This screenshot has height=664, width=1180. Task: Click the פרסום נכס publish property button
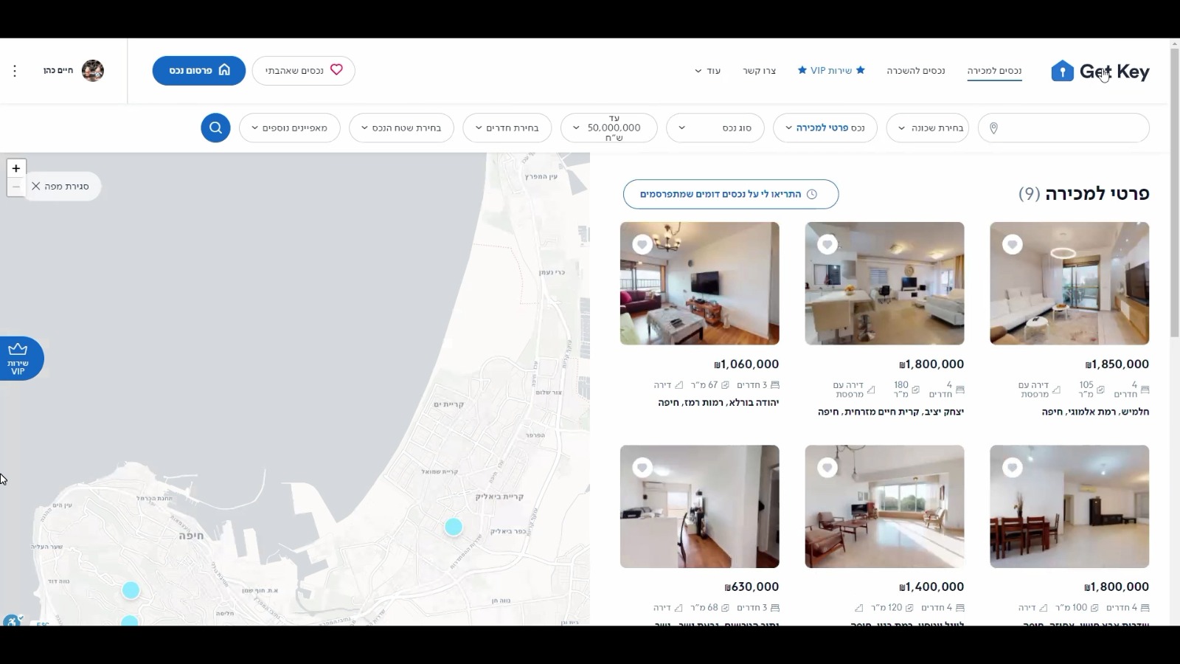(199, 71)
